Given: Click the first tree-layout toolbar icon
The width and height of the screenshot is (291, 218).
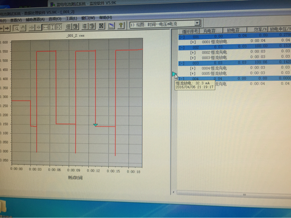Looking at the screenshot, I should [68, 27].
